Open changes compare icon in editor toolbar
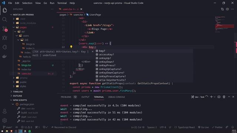This screenshot has width=237, height=133. (x=222, y=9)
